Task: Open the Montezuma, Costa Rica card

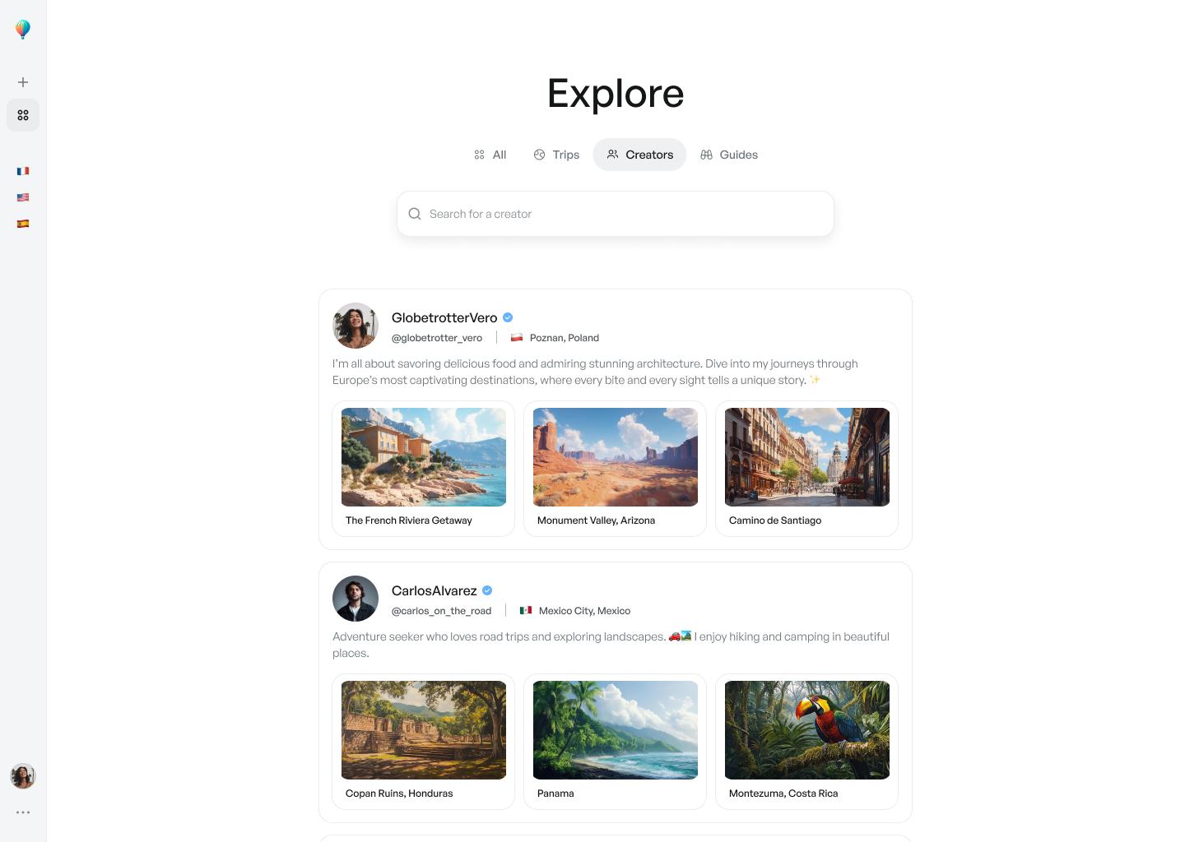Action: click(806, 742)
